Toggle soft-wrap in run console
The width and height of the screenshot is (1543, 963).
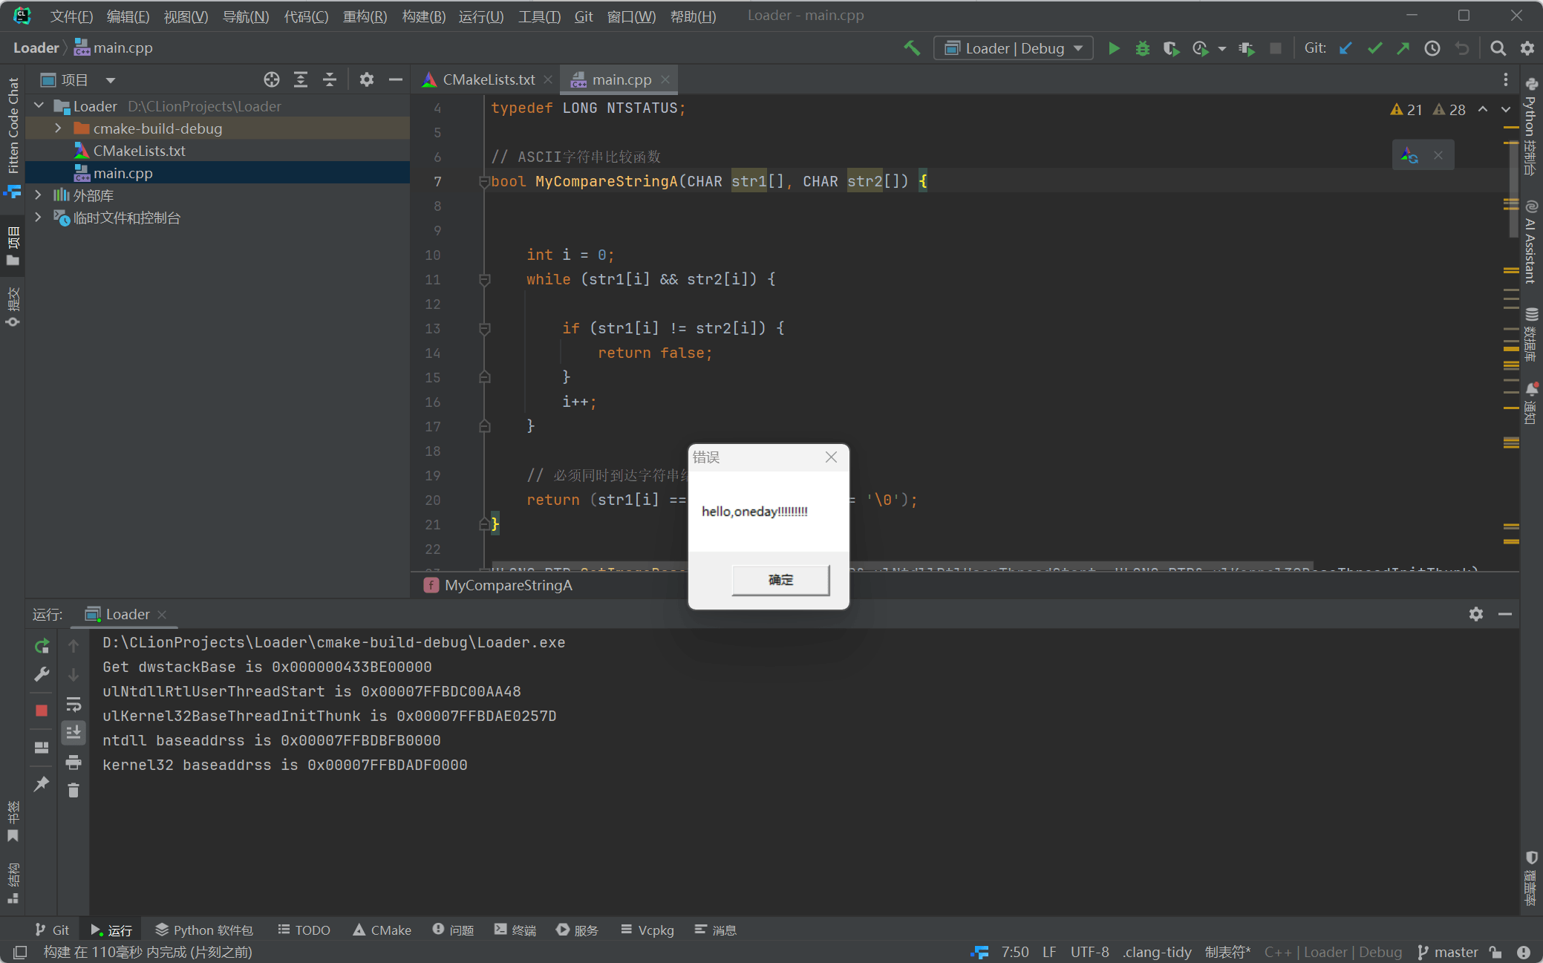coord(74,704)
